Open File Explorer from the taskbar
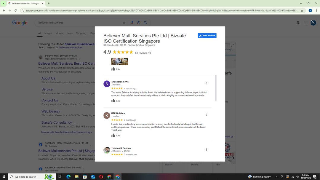320x180 pixels. 76,177
